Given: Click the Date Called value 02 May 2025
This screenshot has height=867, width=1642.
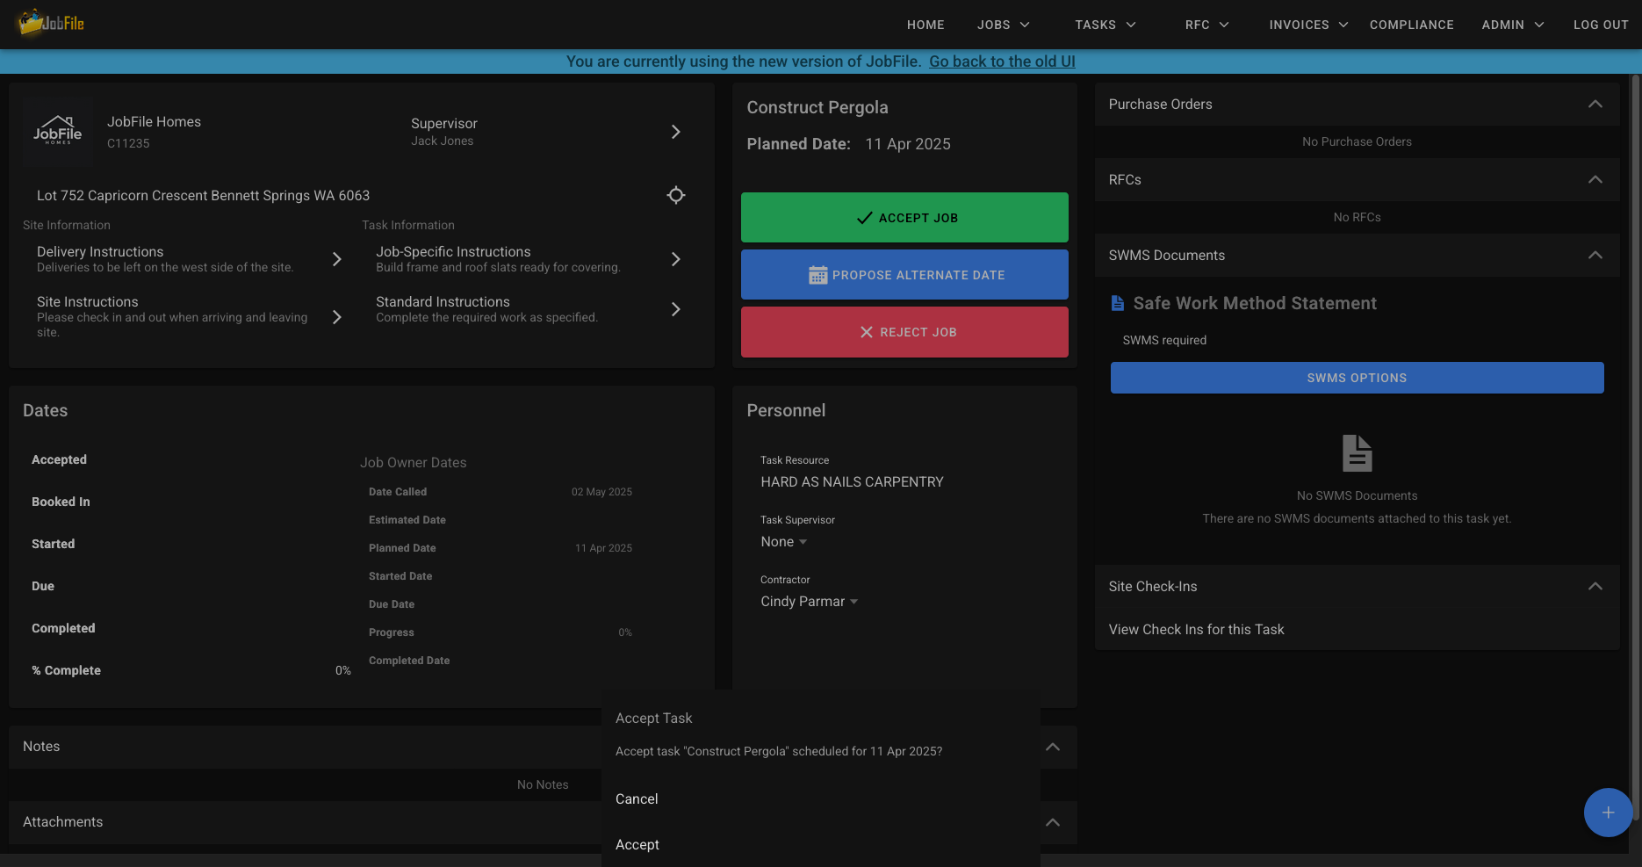Looking at the screenshot, I should 601,492.
